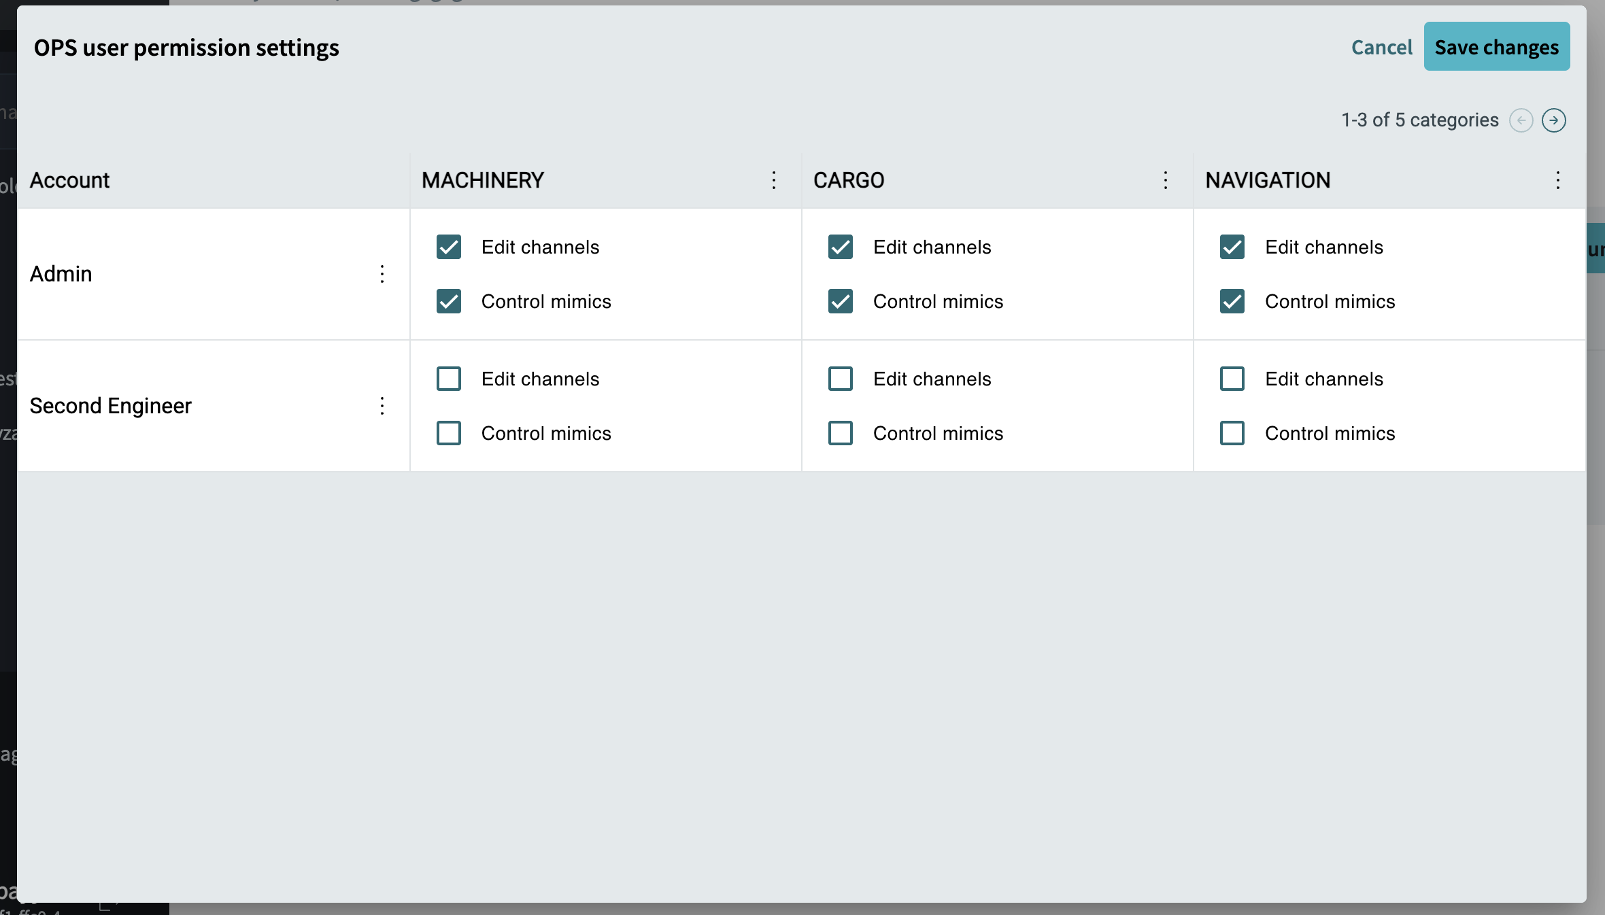Click the '1-3 of 5 categories' text
This screenshot has width=1605, height=915.
pos(1419,120)
